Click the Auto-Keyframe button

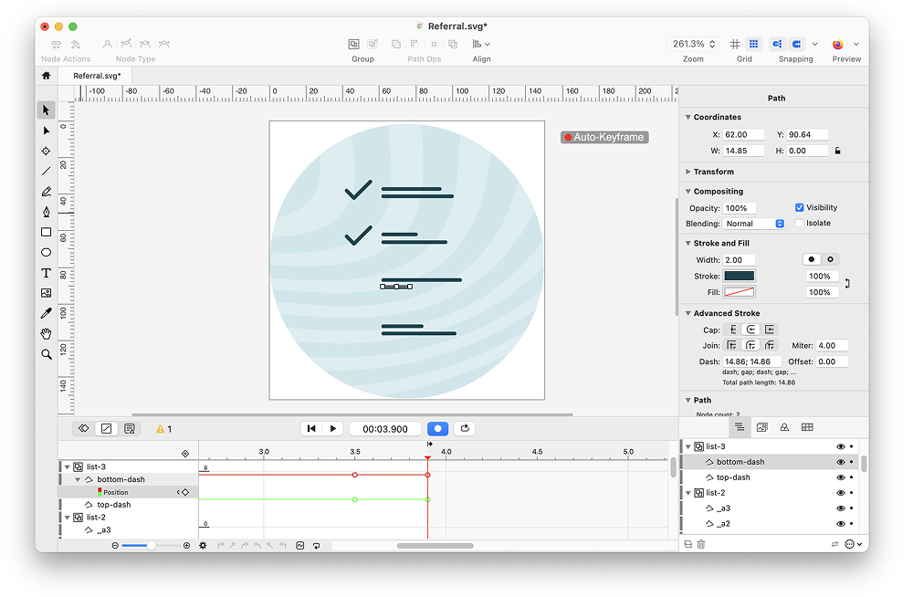point(604,137)
